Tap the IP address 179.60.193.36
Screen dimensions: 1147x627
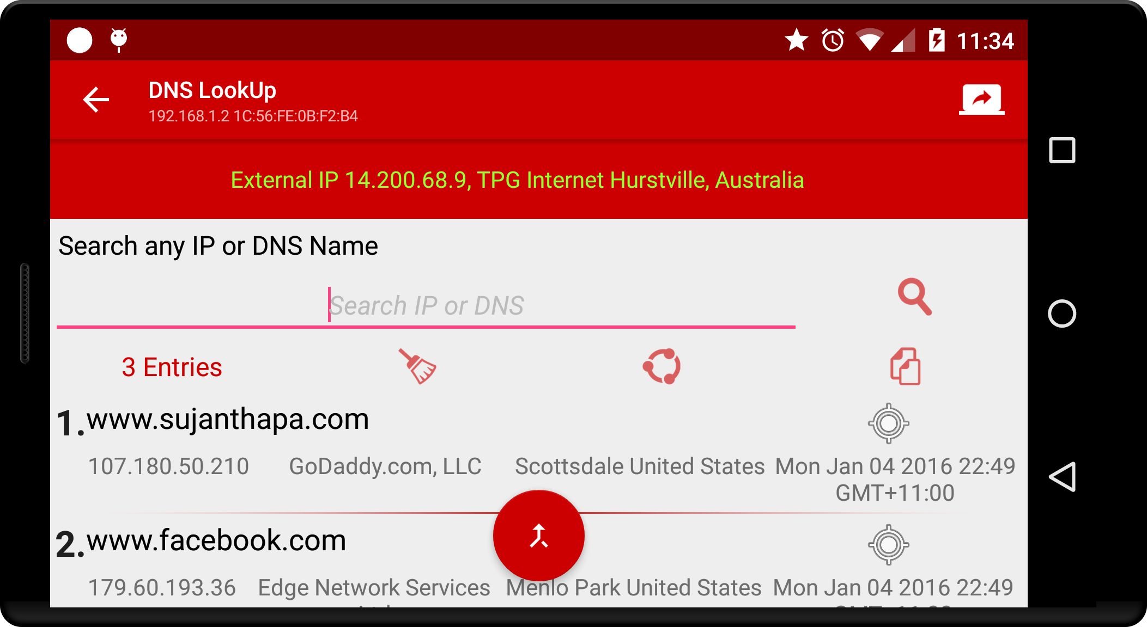tap(162, 588)
